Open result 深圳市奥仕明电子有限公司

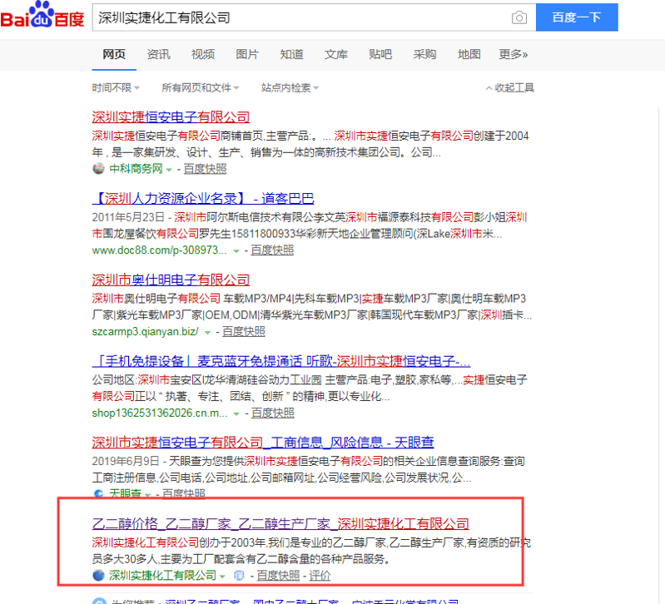[x=171, y=280]
